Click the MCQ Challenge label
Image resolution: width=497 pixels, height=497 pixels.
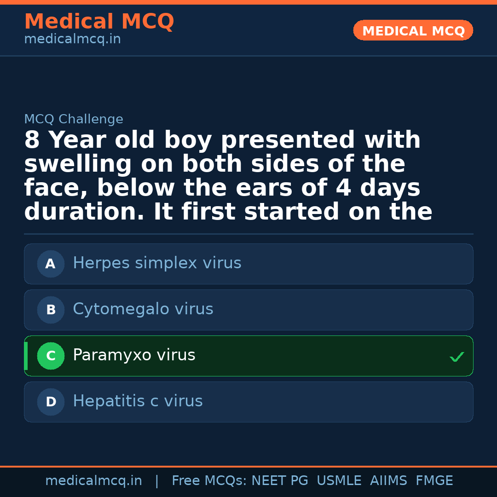pos(74,120)
